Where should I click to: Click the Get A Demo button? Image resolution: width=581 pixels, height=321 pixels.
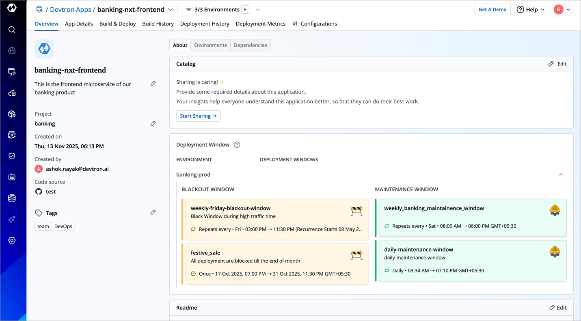pyautogui.click(x=492, y=10)
